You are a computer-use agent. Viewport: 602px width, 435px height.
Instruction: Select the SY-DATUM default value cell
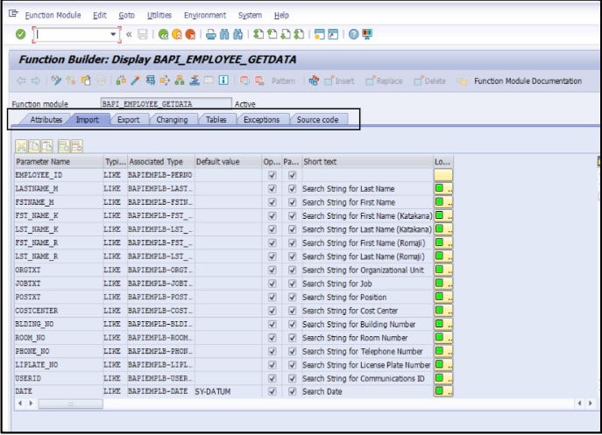(227, 391)
